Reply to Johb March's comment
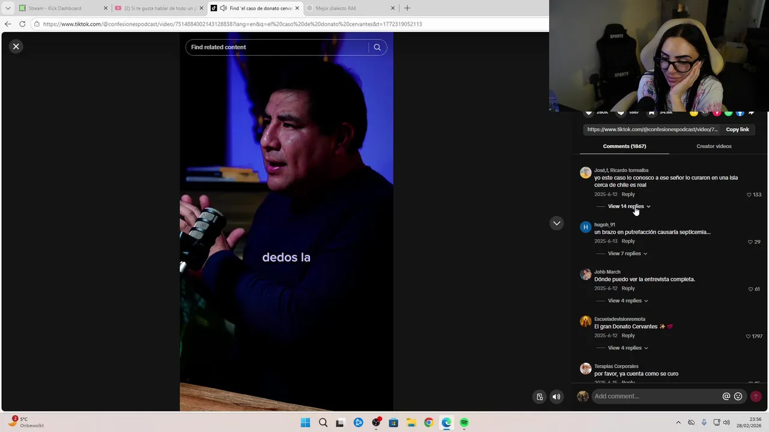Viewport: 769px width, 432px height. point(628,289)
